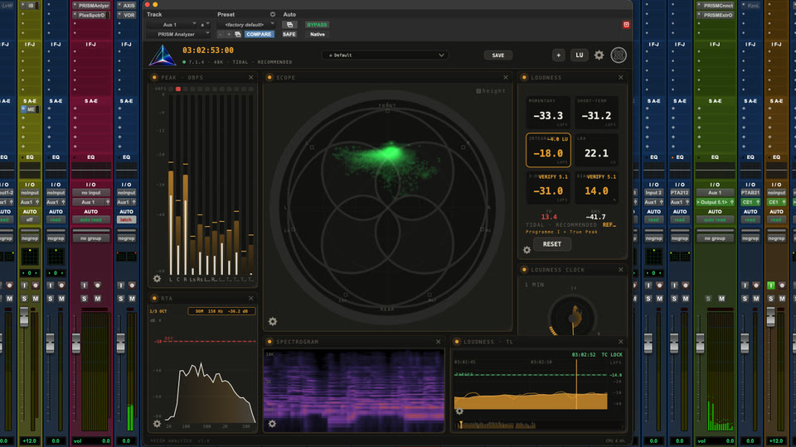Screen dimensions: 796x447
Task: Close the Loudness Clock module
Action: tap(621, 270)
